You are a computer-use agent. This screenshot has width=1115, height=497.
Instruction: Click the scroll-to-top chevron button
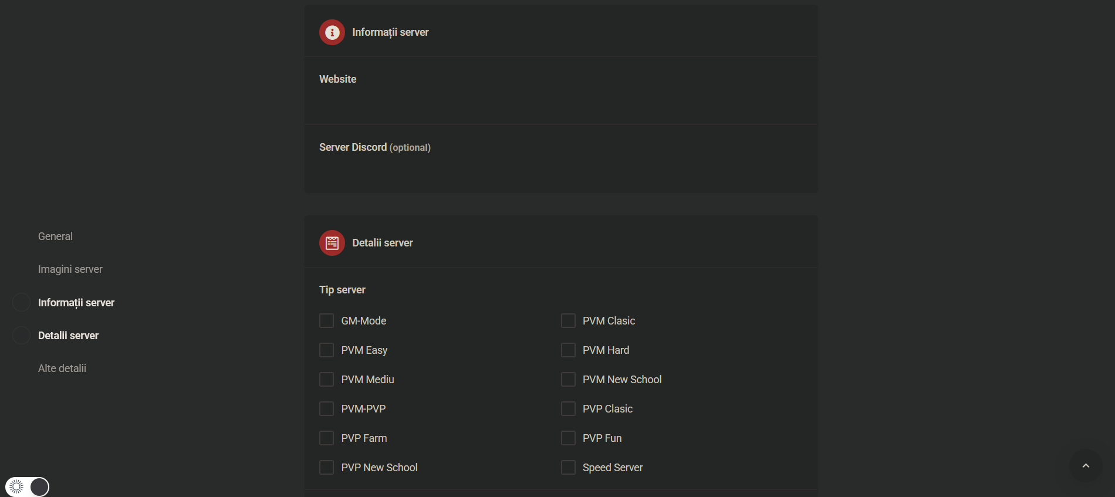(1085, 465)
